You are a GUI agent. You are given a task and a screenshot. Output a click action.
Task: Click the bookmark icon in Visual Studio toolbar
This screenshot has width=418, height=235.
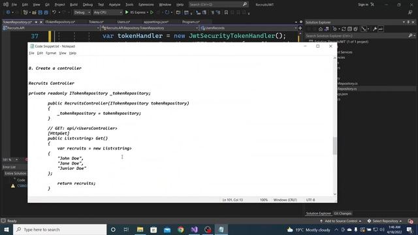226,12
